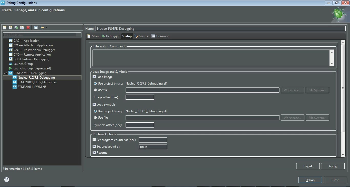Switch to the Debugger tab

tap(110, 36)
